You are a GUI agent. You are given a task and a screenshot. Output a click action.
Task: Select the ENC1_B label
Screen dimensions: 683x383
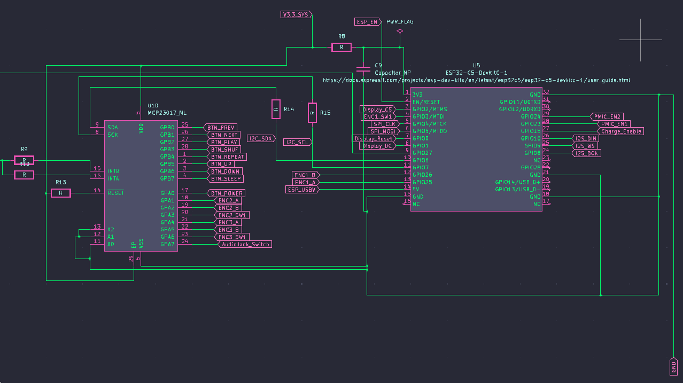click(306, 175)
